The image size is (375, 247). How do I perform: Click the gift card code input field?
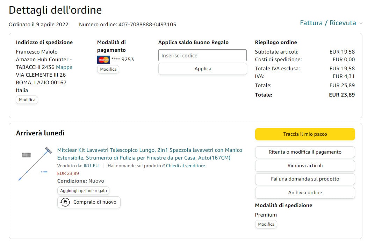pos(202,56)
